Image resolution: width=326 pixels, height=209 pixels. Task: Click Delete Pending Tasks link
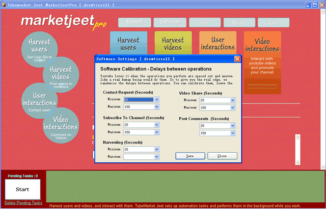23,203
